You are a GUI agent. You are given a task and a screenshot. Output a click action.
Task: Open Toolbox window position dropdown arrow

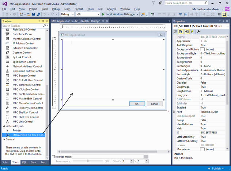click(x=39, y=21)
